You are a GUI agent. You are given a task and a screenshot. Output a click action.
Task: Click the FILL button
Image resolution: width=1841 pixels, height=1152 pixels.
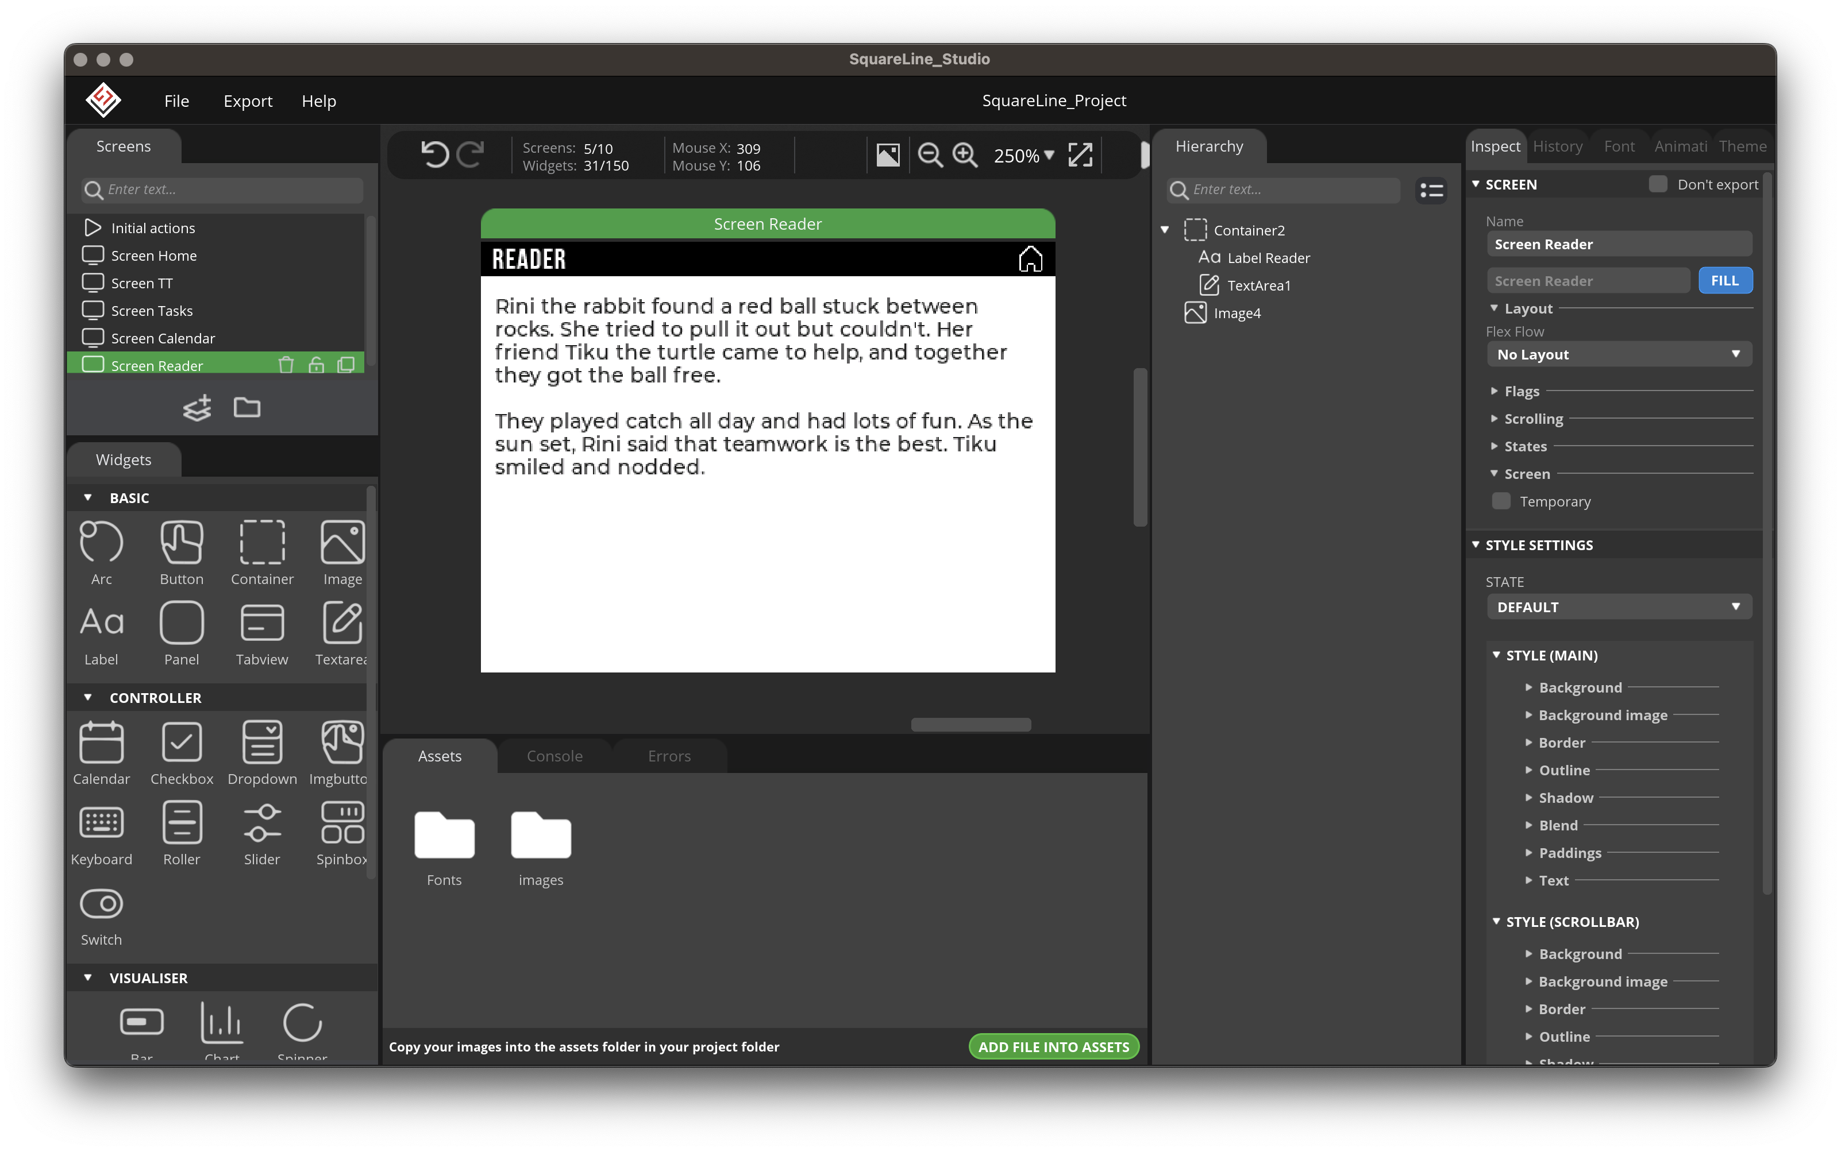point(1724,280)
